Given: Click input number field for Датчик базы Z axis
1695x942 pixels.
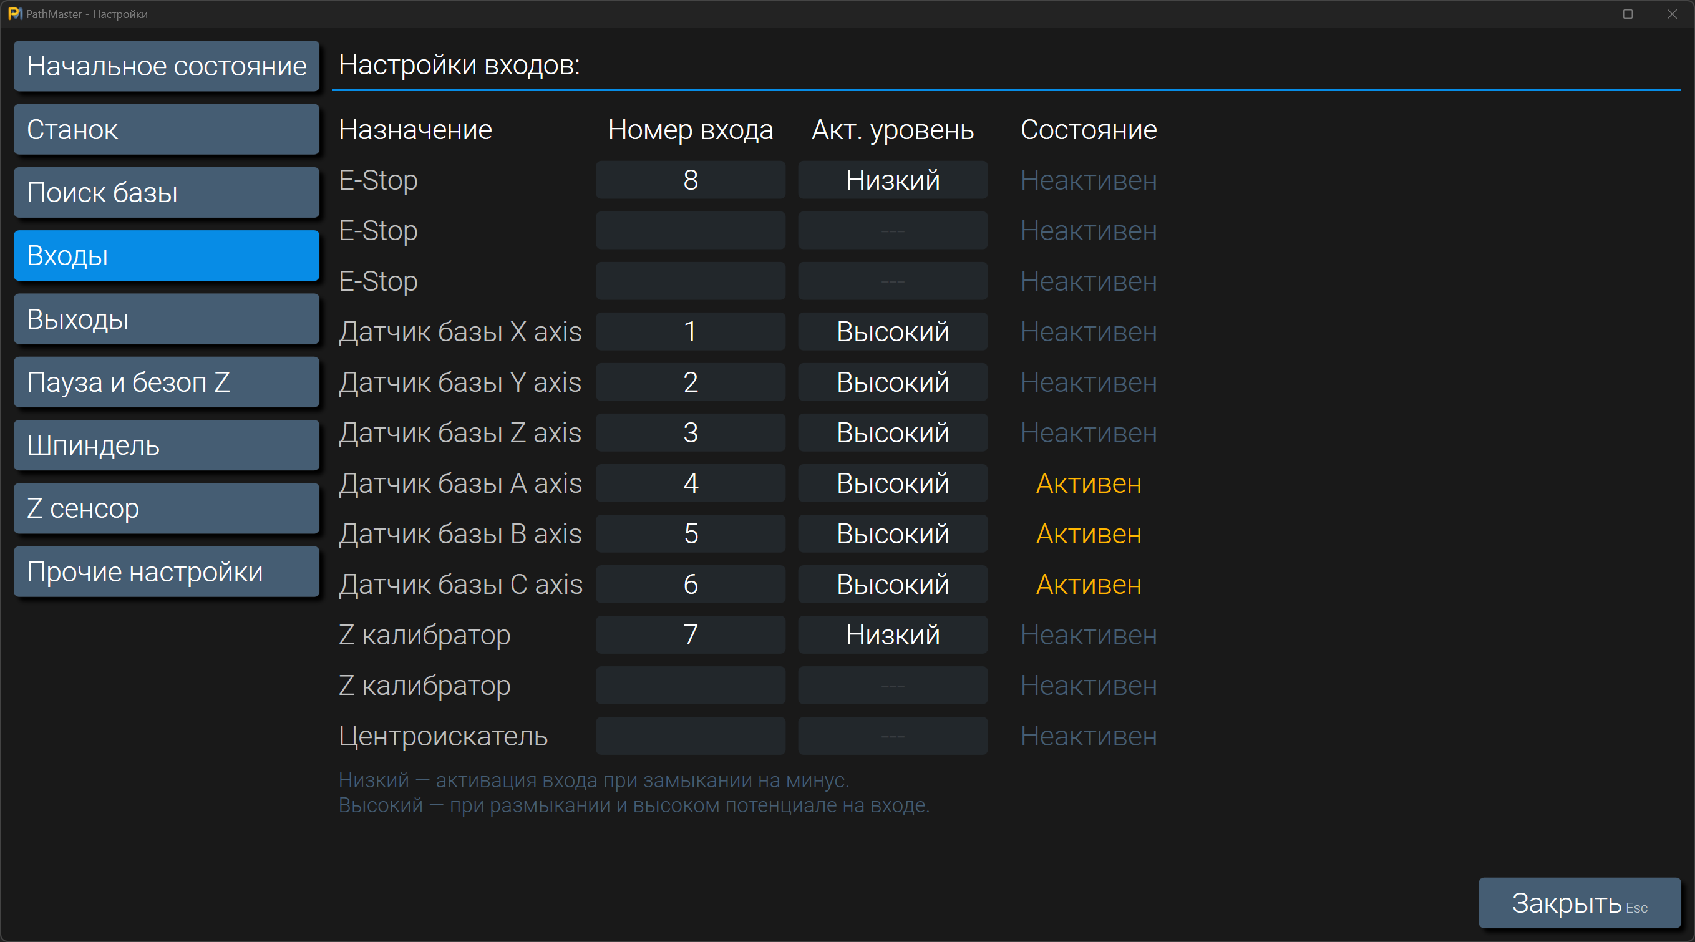Looking at the screenshot, I should coord(690,433).
